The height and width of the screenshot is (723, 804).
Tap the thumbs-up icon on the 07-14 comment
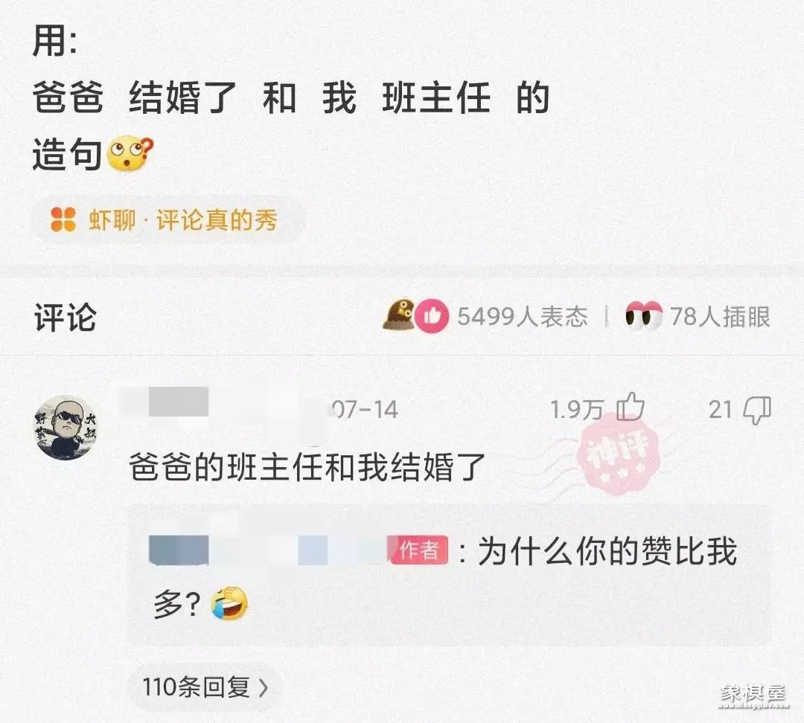[631, 407]
